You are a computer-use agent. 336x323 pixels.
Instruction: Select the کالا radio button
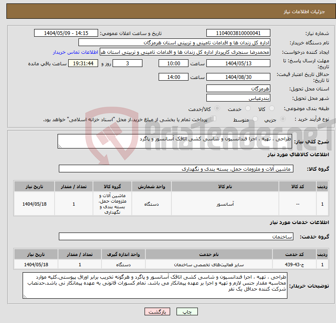(x=272, y=108)
